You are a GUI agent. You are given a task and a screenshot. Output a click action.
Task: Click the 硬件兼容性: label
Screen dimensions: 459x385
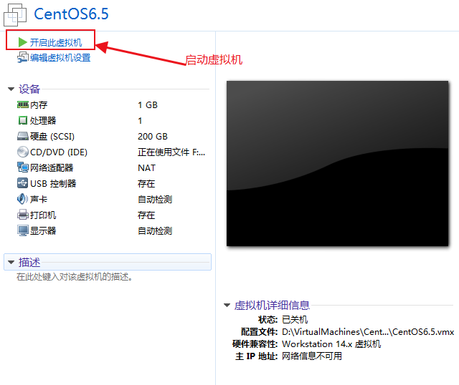tap(255, 344)
